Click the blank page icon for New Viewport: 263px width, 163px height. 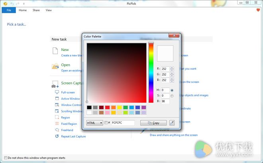pos(55,51)
